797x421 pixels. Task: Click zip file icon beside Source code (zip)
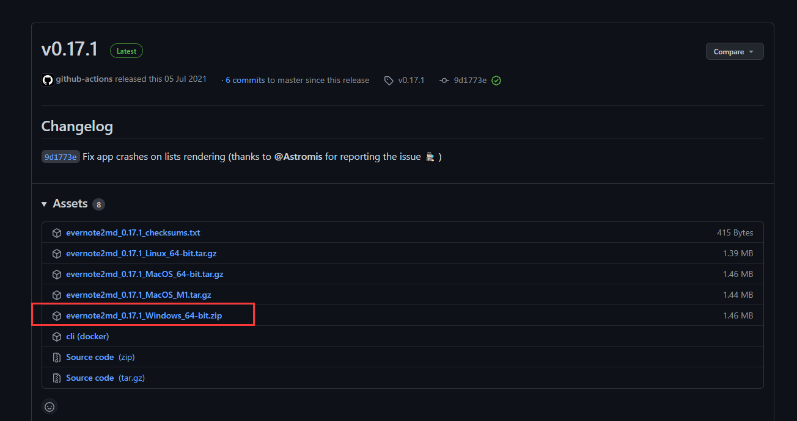point(57,358)
